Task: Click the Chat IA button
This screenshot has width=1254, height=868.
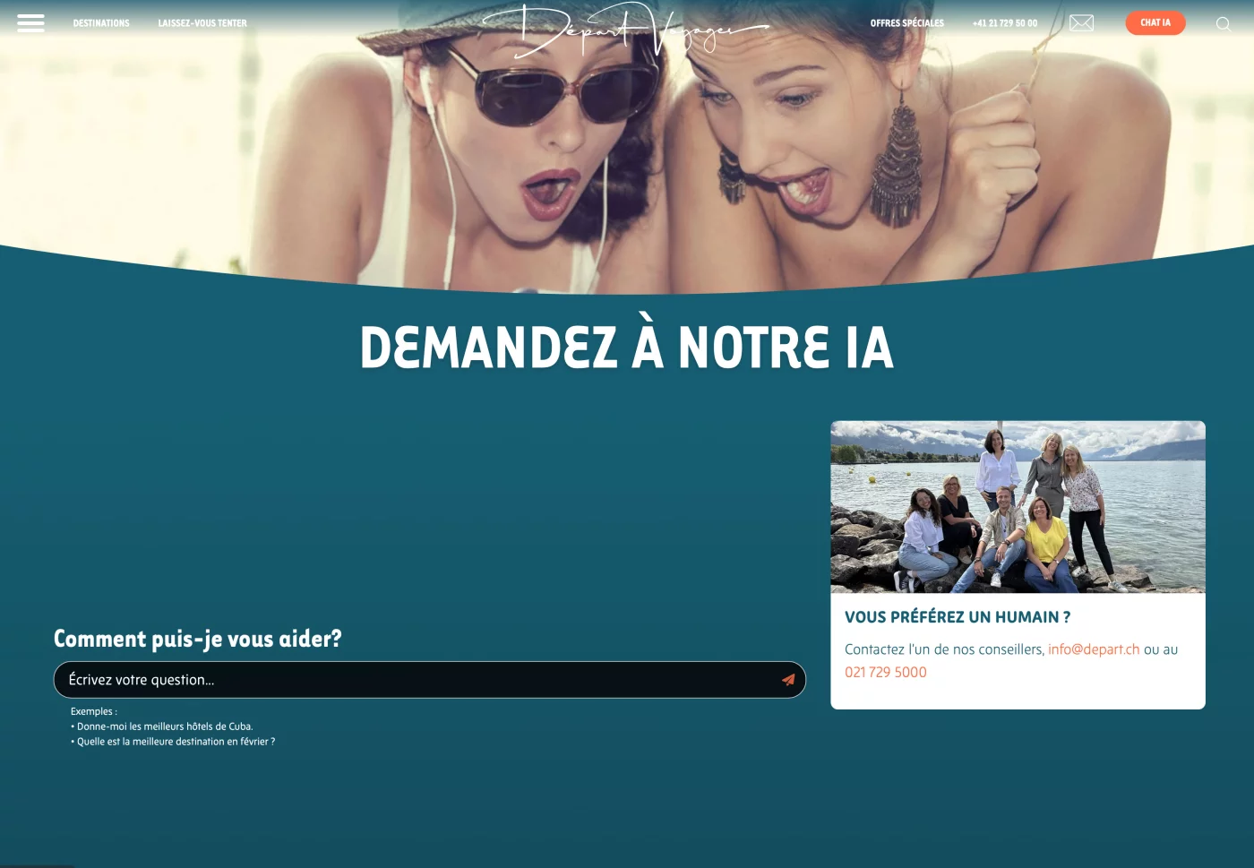Action: coord(1155,23)
